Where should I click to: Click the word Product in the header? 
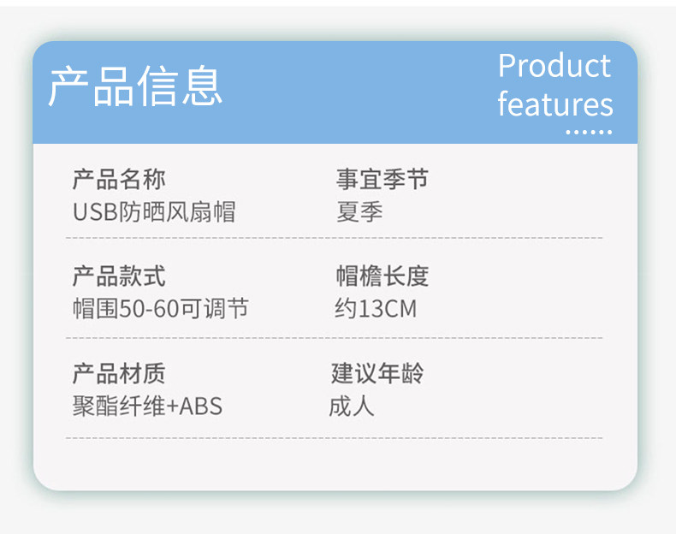click(x=554, y=66)
